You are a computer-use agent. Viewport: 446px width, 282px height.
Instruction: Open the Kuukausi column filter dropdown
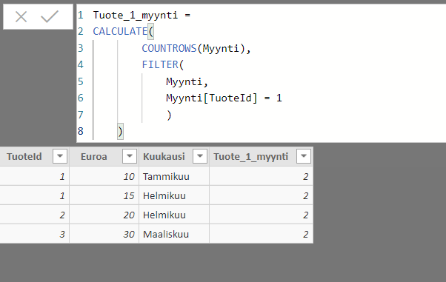pos(200,156)
